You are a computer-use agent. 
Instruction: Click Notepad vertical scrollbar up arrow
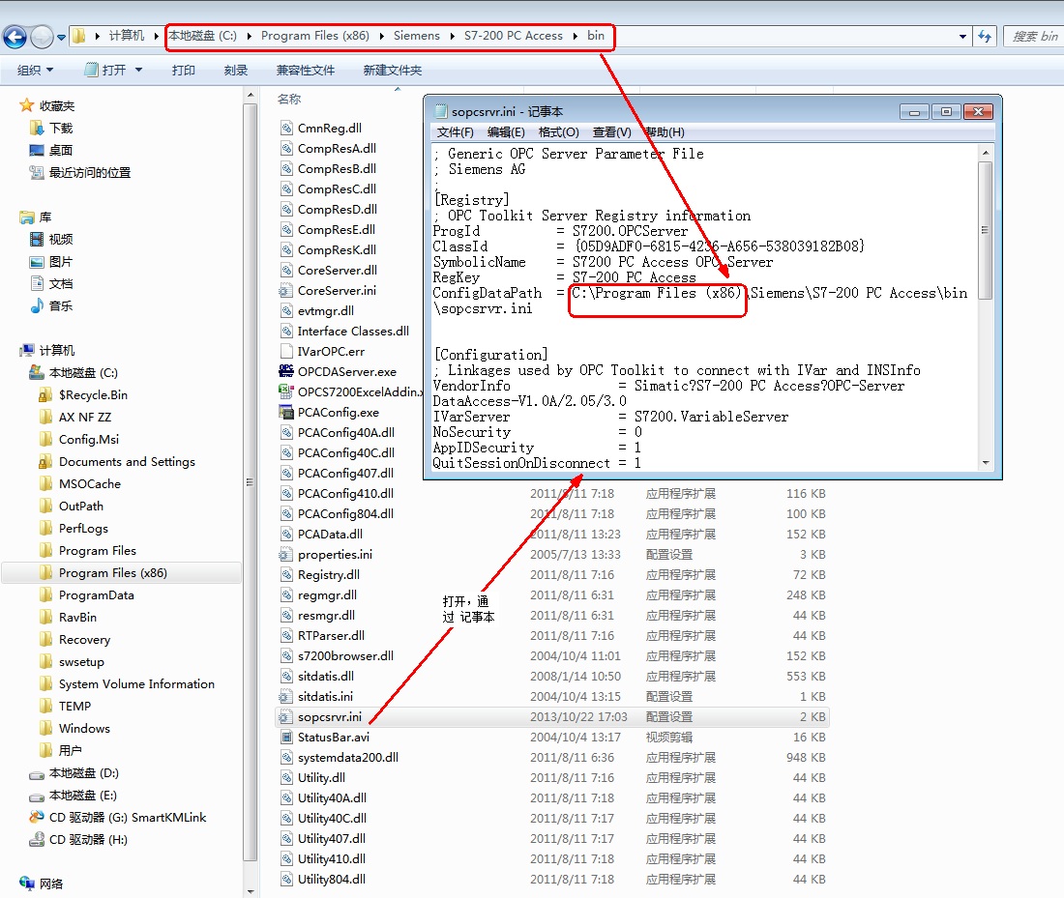[x=986, y=154]
